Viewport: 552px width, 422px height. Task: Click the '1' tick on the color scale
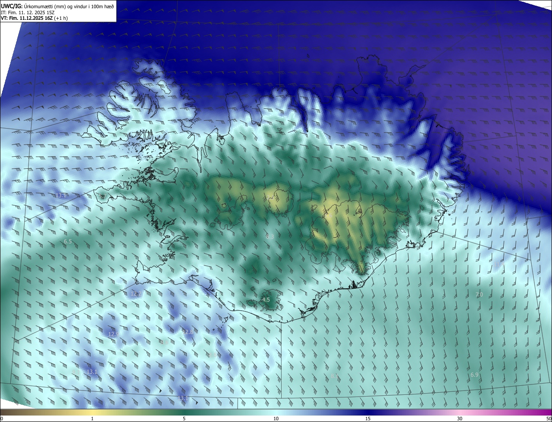[x=92, y=419]
